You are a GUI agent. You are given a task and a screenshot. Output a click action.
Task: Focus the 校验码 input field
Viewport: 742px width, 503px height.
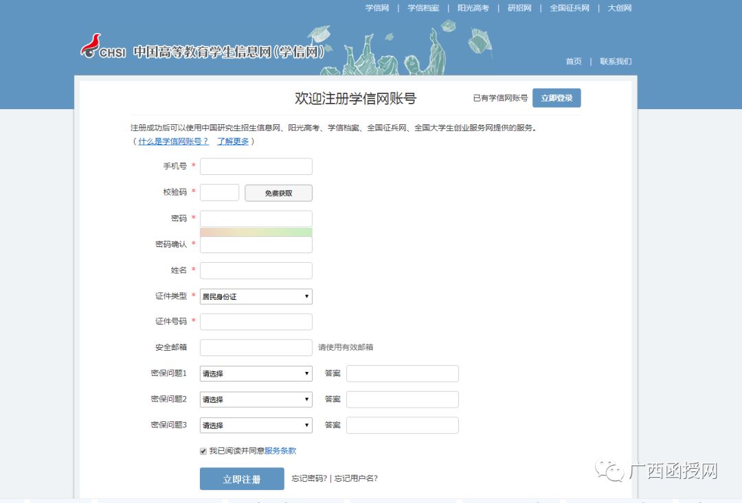click(x=220, y=192)
